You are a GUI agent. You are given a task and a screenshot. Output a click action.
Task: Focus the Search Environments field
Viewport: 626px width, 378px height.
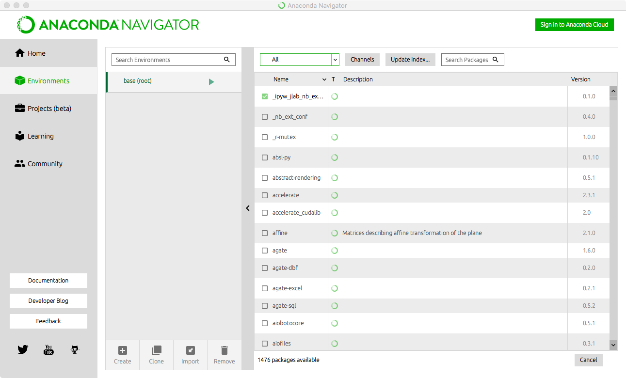[174, 60]
